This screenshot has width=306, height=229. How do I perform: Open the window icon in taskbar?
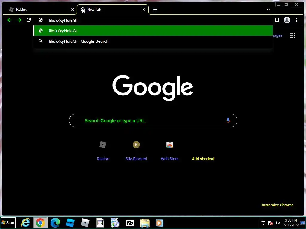pos(100,223)
